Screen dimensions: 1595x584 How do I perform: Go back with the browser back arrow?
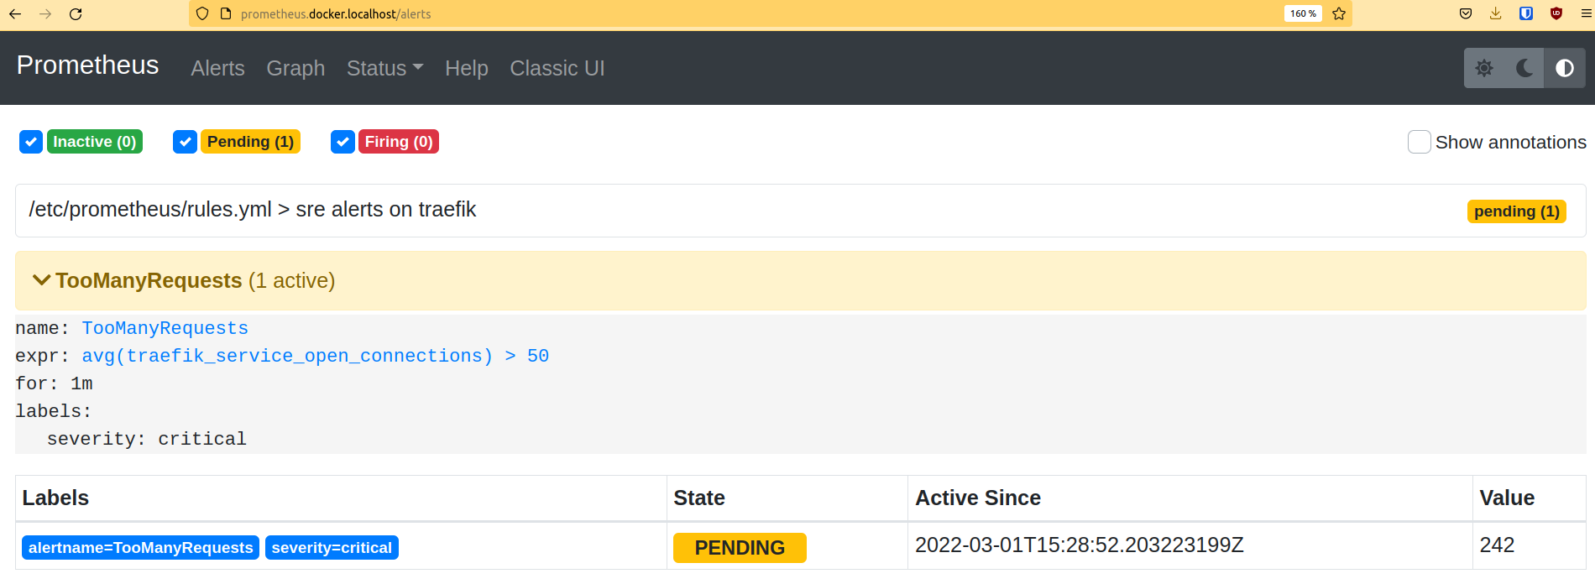click(15, 13)
